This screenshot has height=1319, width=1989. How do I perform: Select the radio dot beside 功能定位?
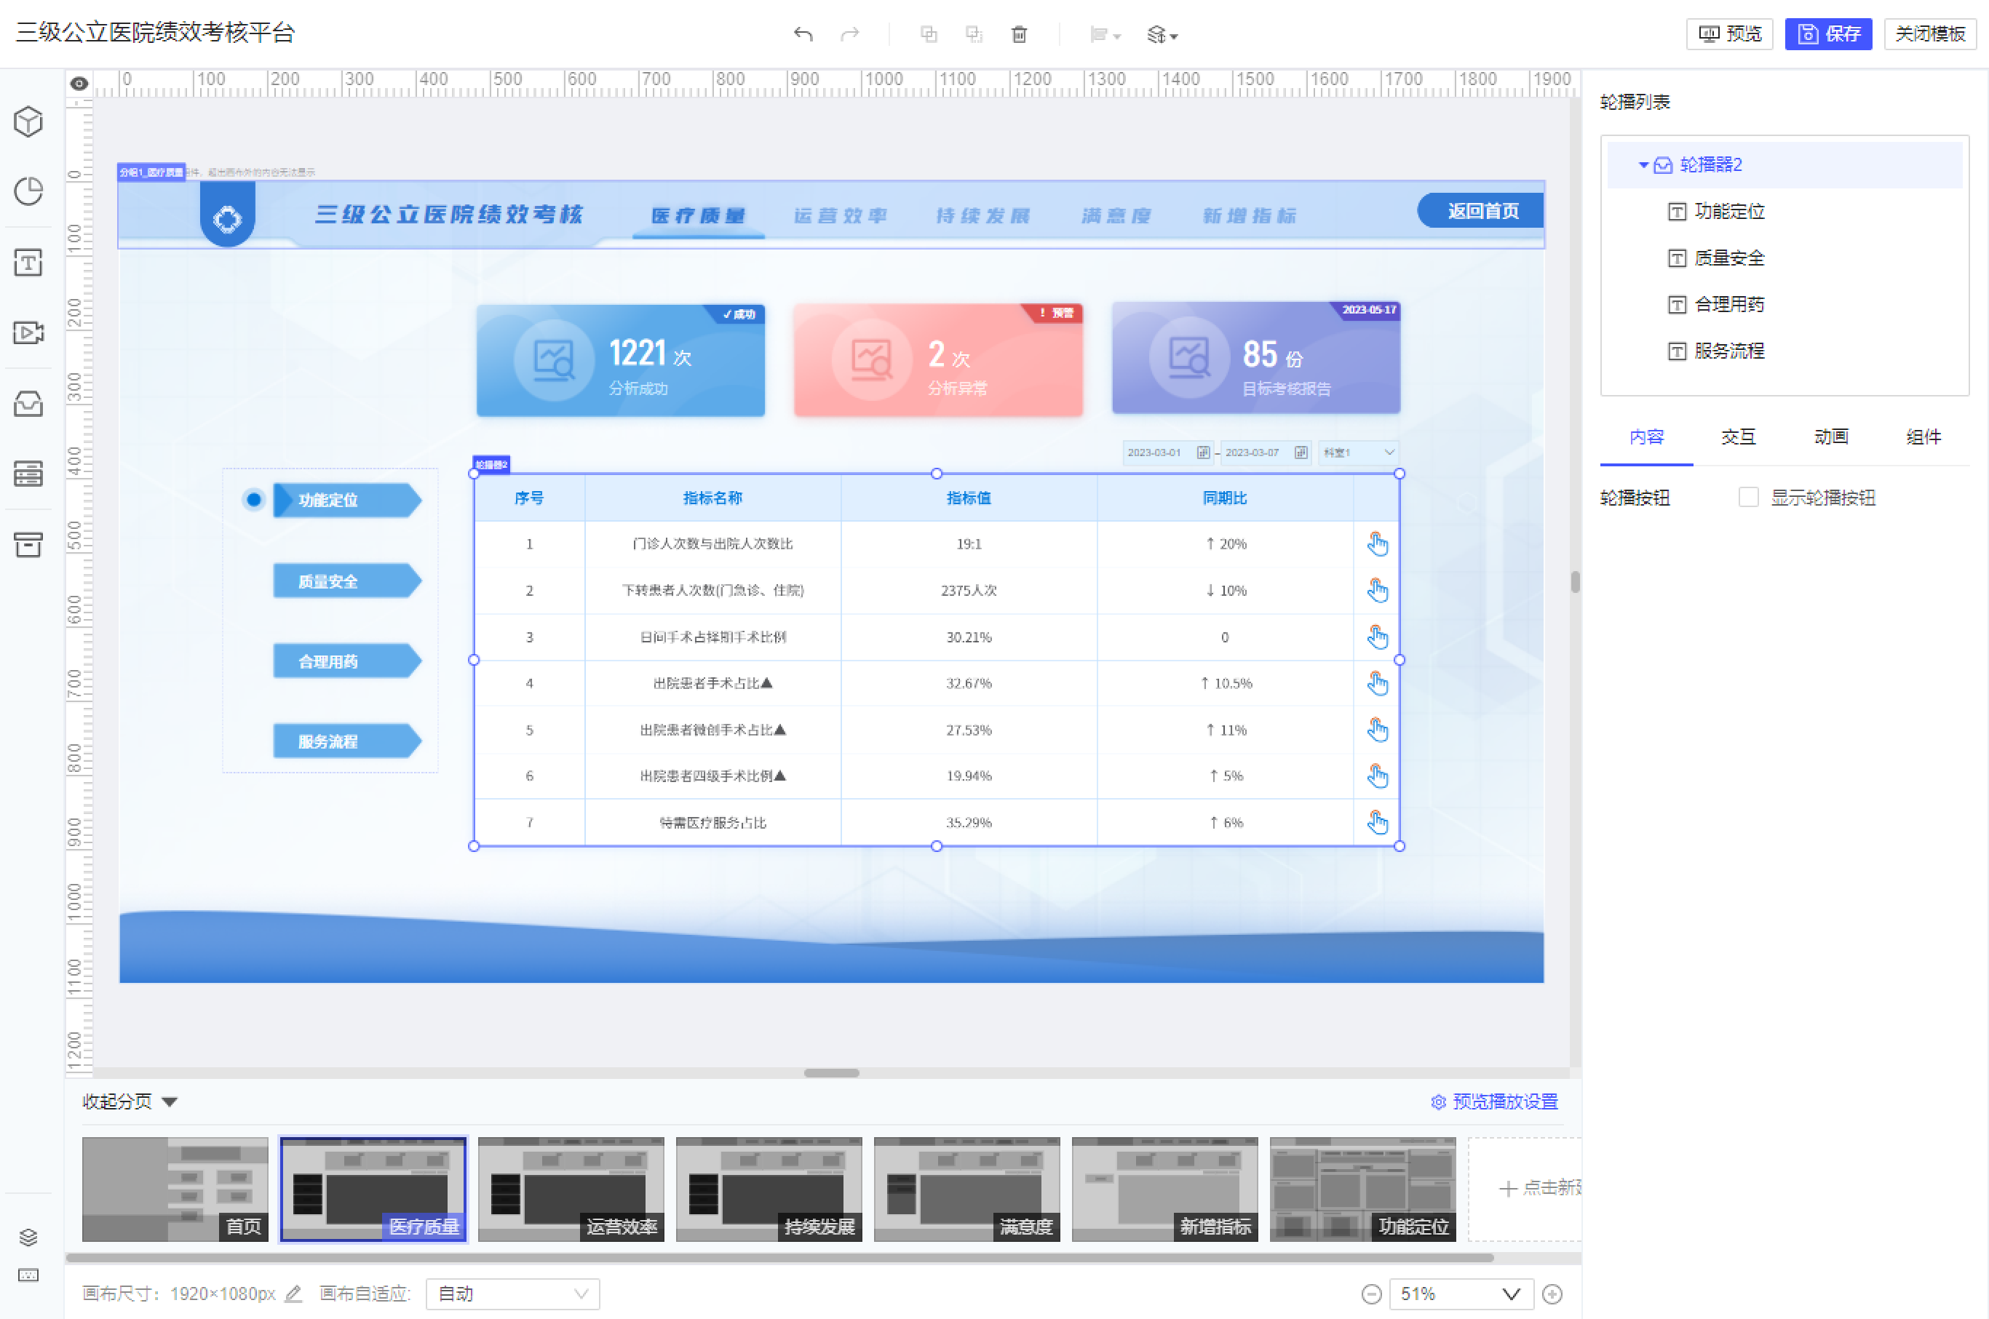click(253, 500)
